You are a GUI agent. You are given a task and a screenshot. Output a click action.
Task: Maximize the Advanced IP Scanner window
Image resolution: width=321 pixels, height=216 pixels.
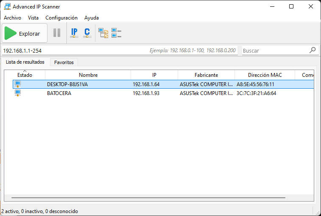291,6
